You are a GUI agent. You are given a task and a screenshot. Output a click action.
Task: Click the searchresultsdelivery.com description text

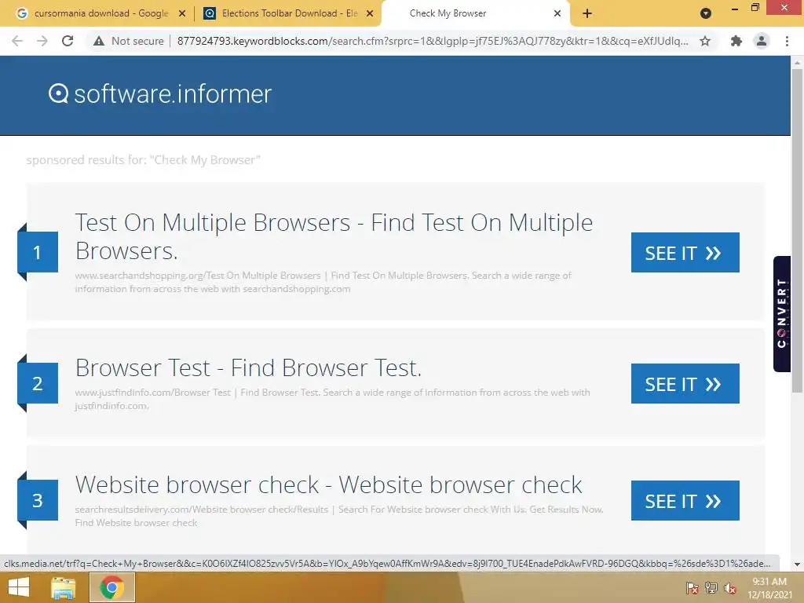[x=339, y=516]
